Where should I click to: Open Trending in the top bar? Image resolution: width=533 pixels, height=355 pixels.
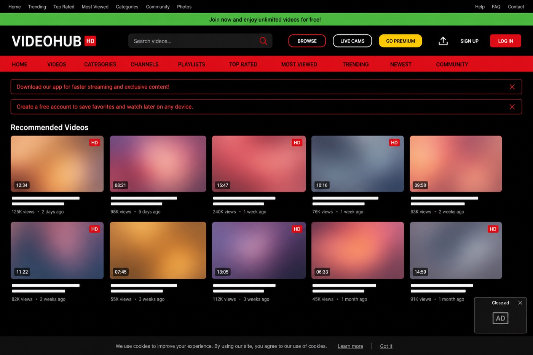click(x=37, y=7)
